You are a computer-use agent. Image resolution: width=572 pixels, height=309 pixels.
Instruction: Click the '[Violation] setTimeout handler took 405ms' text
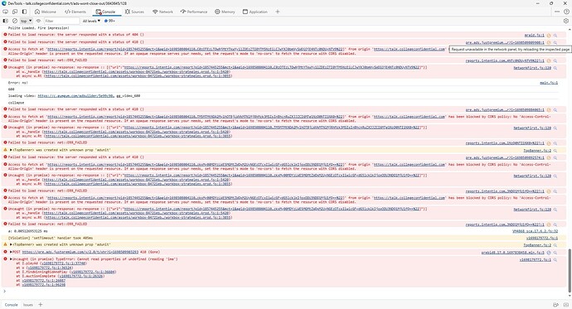pyautogui.click(x=51, y=238)
